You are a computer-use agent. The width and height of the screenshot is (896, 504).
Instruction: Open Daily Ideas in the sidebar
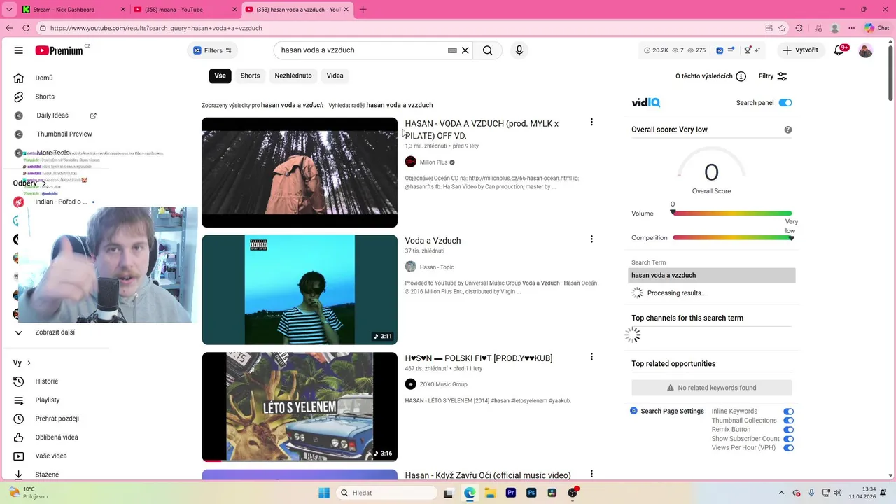[52, 115]
